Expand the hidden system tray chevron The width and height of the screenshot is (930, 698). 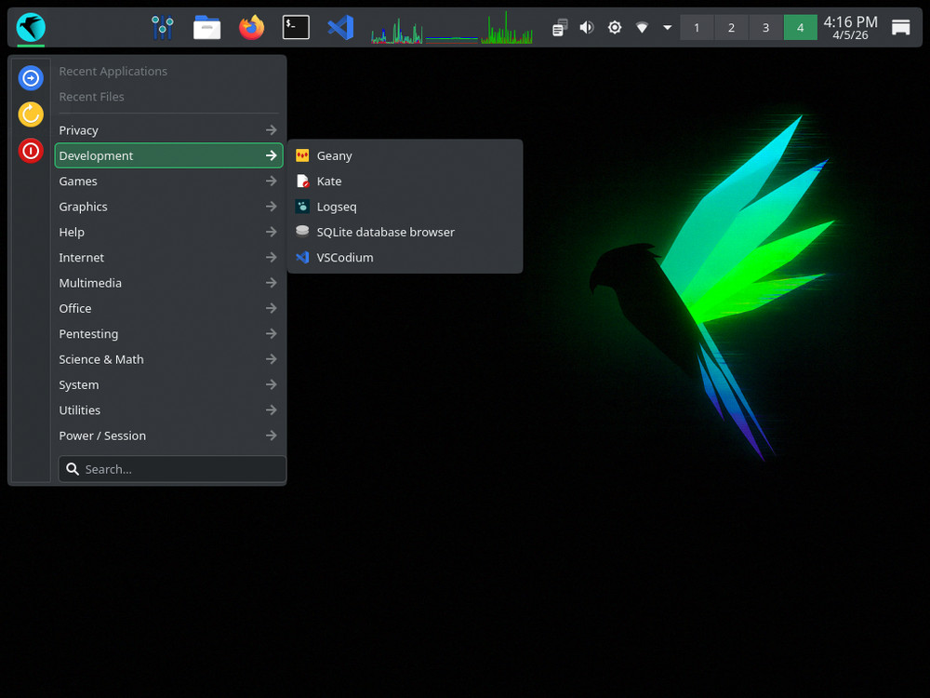pos(667,27)
